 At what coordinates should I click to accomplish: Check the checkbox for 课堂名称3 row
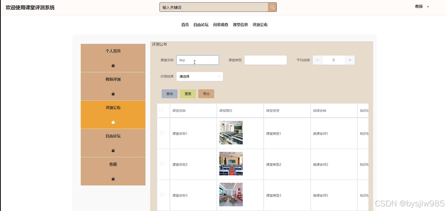click(162, 194)
